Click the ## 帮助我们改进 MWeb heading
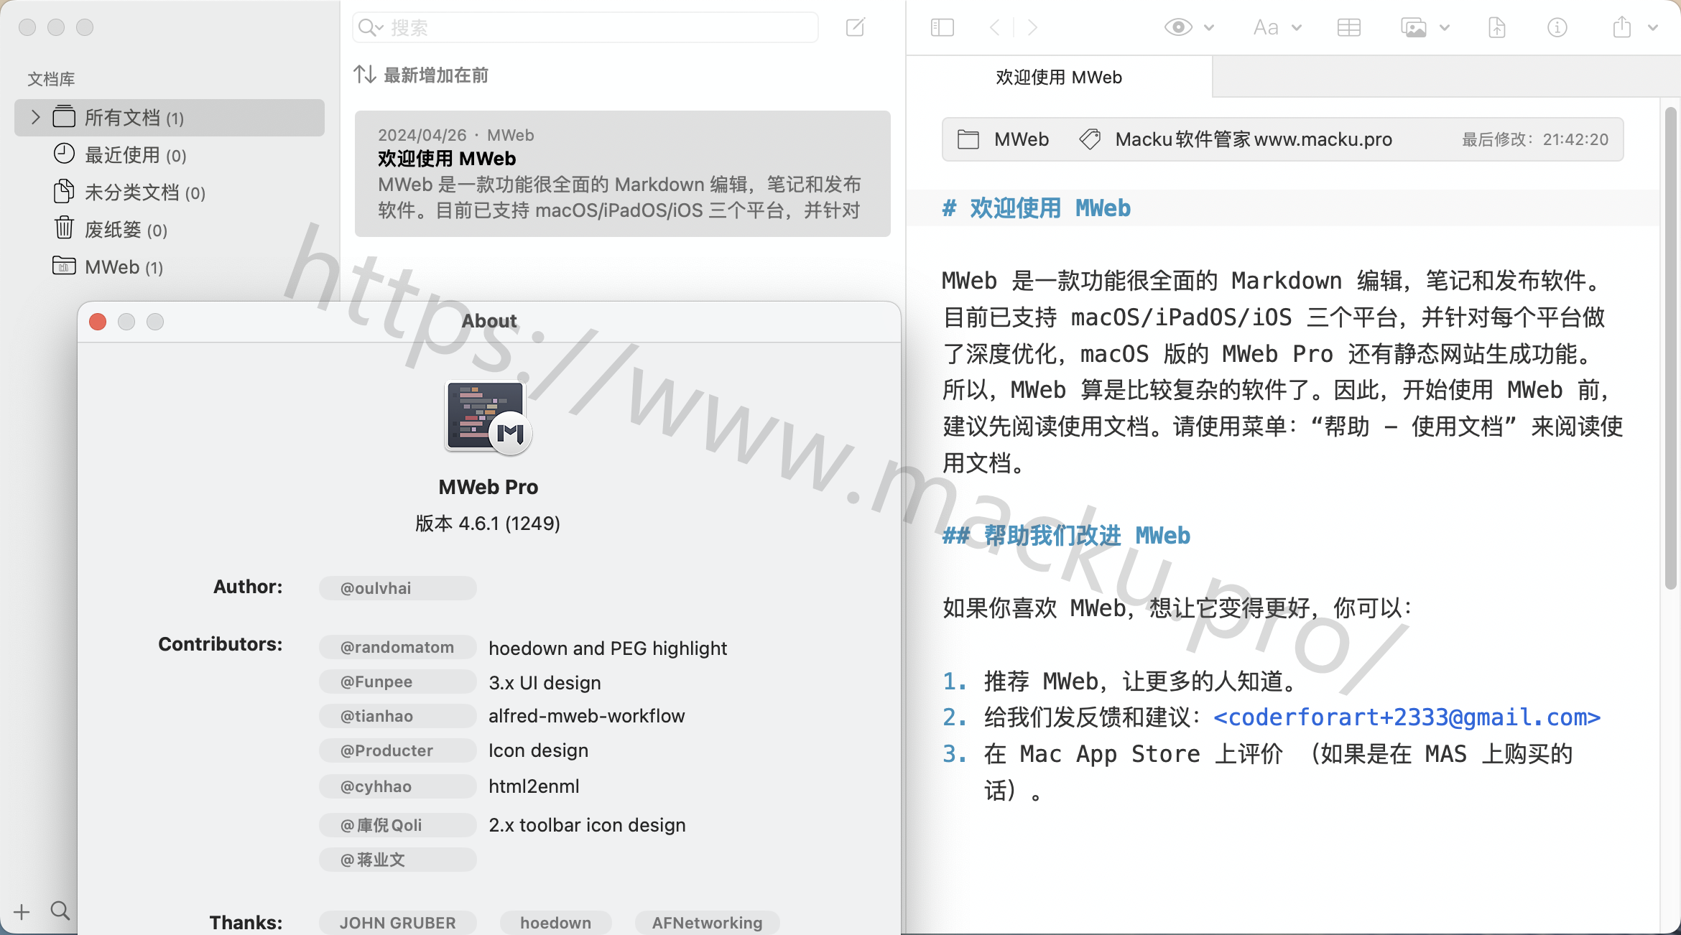Image resolution: width=1681 pixels, height=935 pixels. click(1066, 535)
